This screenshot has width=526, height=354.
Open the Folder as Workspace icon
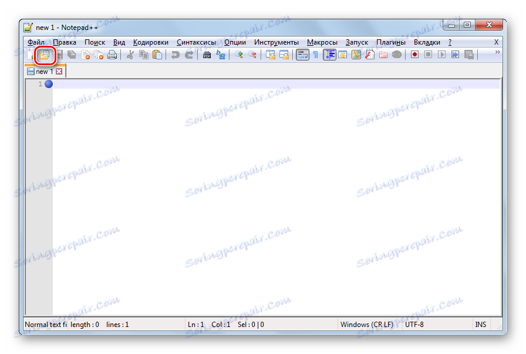tap(383, 55)
